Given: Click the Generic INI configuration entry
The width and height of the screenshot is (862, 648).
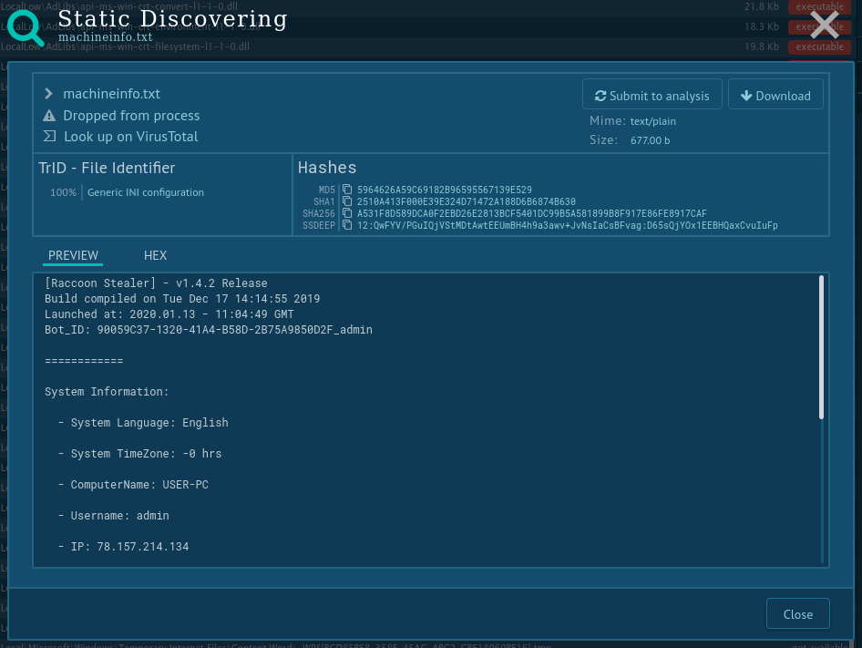Looking at the screenshot, I should click(145, 192).
